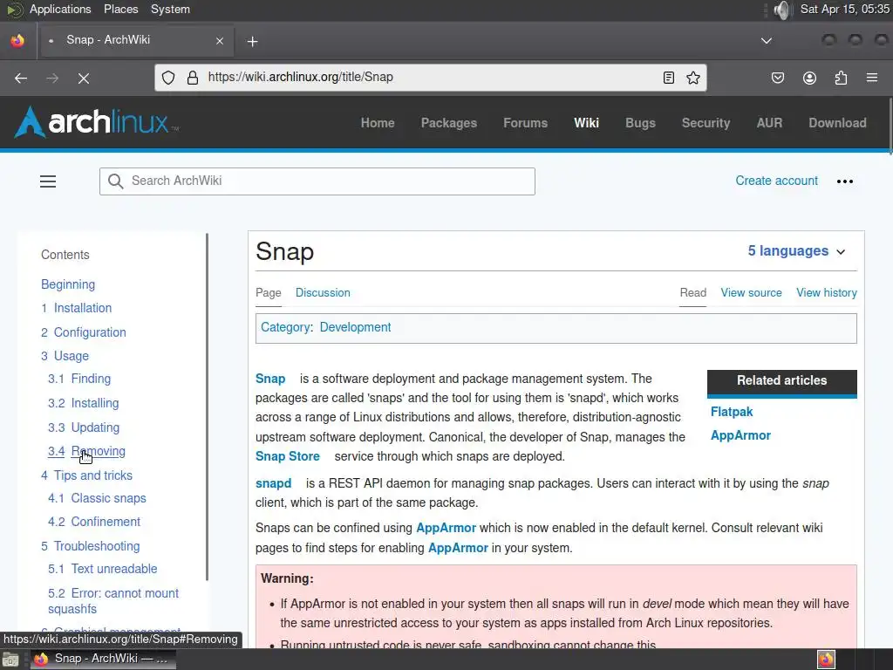The image size is (893, 670).
Task: Expand the 5 languages dropdown
Action: pos(796,250)
